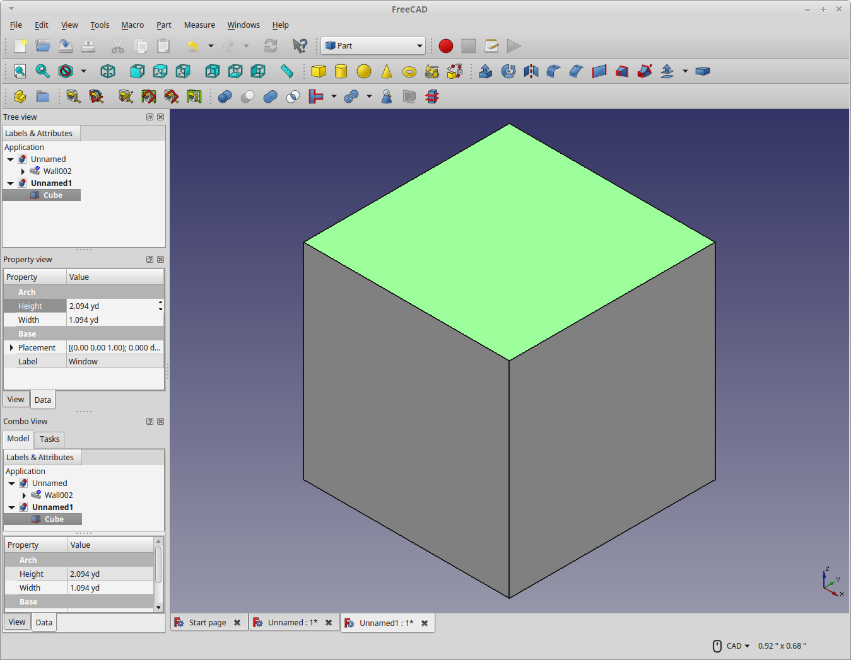This screenshot has width=851, height=660.
Task: Activate the measure ruler tool
Action: [286, 71]
